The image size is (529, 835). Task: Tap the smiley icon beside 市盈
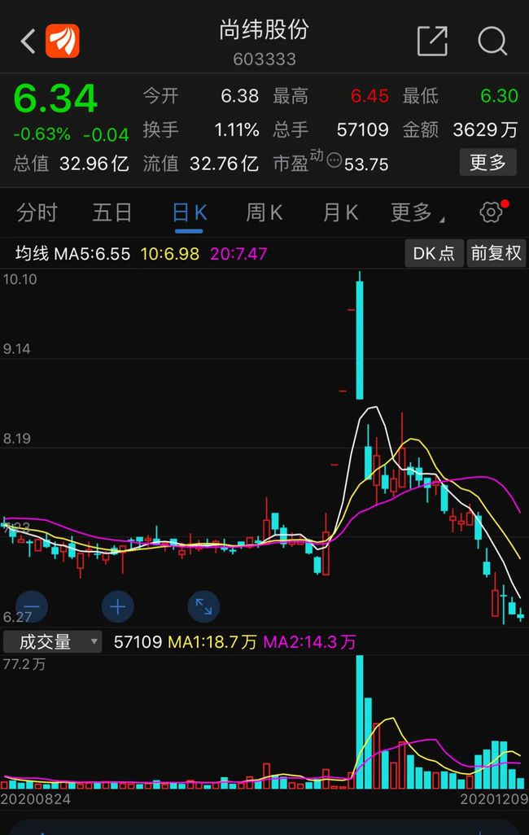(334, 160)
